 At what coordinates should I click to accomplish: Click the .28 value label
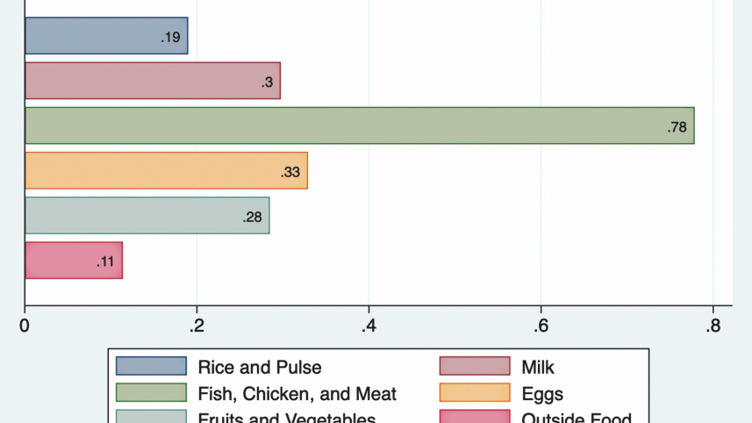(x=253, y=217)
